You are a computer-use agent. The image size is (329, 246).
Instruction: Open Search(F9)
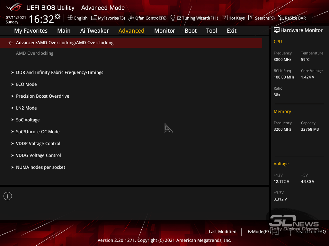pyautogui.click(x=265, y=18)
